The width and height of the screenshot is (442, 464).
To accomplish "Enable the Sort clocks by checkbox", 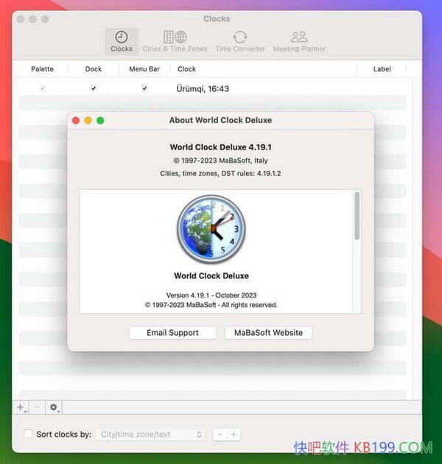I will (x=28, y=435).
